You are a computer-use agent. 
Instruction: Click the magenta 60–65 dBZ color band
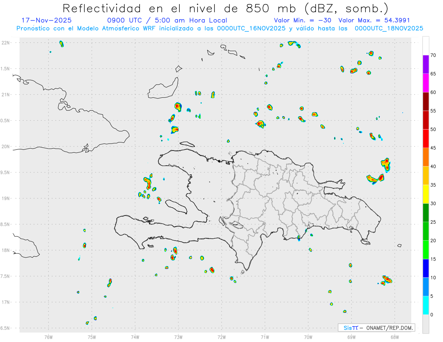pyautogui.click(x=426, y=83)
